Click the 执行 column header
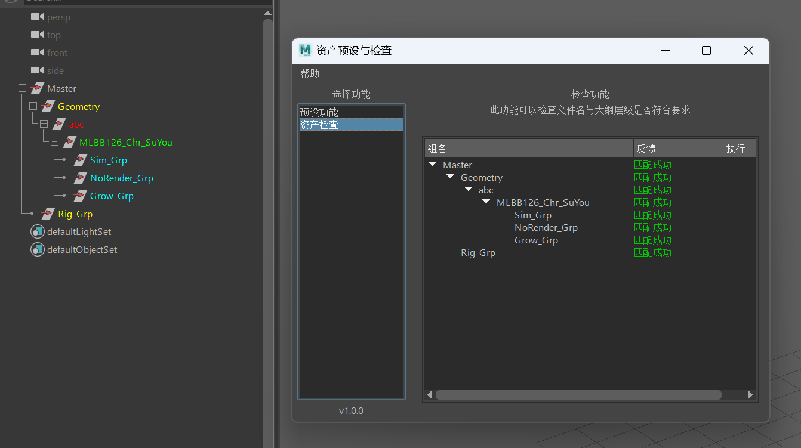Screen dimensions: 801x448 (x=740, y=149)
